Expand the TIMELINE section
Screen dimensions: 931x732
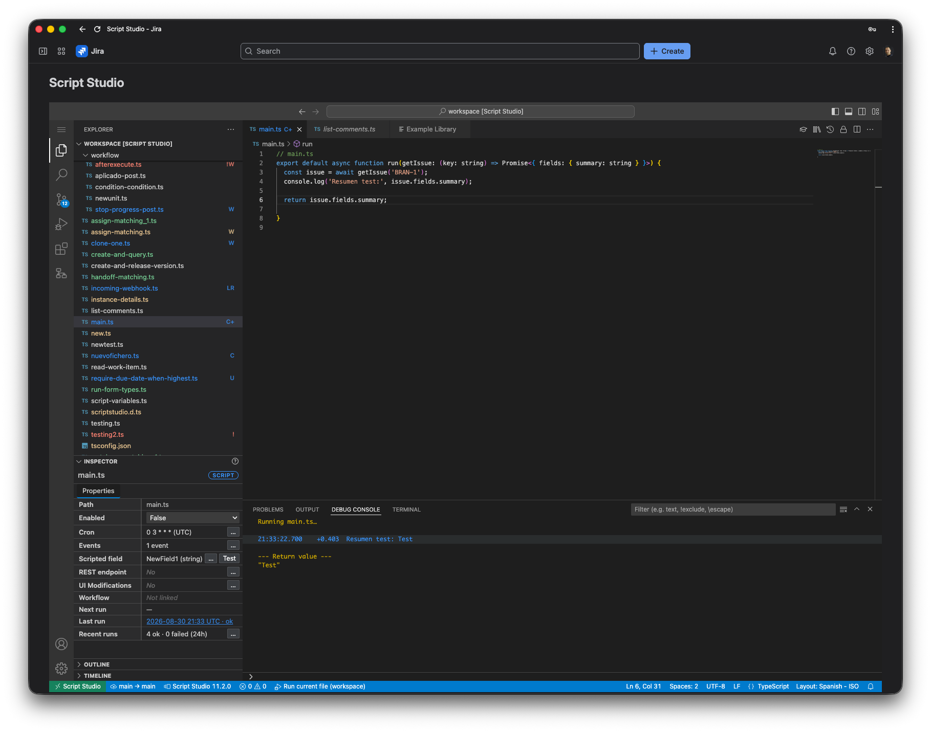click(158, 676)
